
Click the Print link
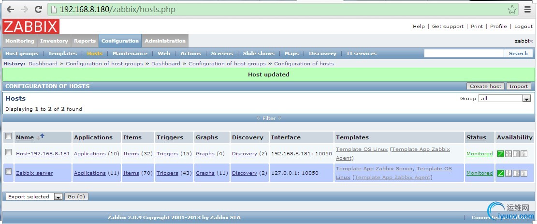coord(477,27)
